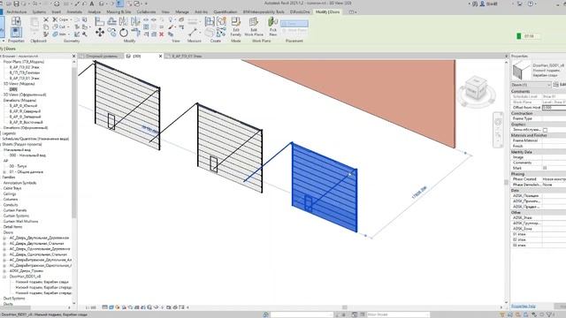The image size is (566, 318).
Task: Click the door type preview thumbnail in Properties
Action: pos(521,71)
